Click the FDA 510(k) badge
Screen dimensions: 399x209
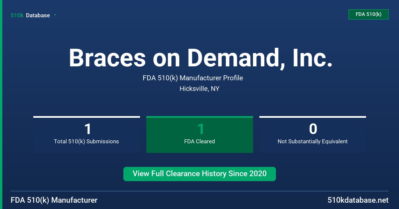point(368,14)
